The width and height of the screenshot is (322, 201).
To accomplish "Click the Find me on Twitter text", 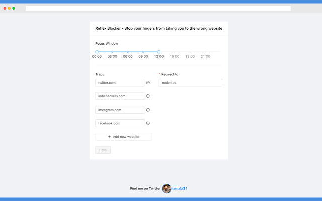I will 145,189.
